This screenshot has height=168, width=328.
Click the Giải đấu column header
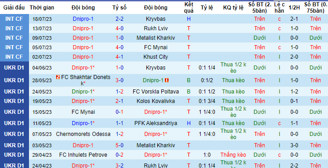click(14, 8)
